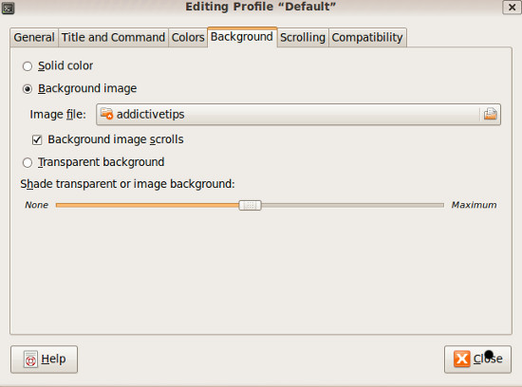522x387 pixels.
Task: Switch to the Colors tab
Action: [x=188, y=37]
